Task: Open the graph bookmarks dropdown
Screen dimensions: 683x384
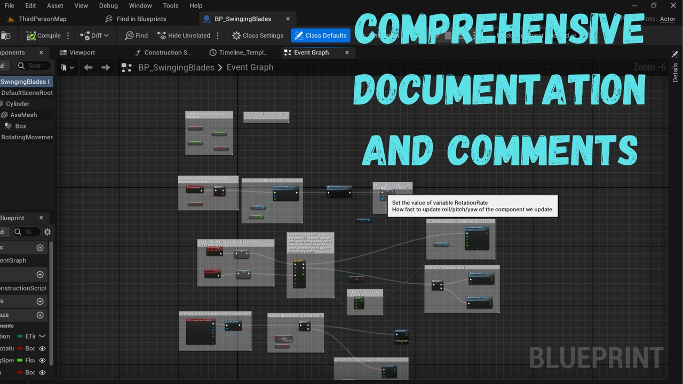Action: click(67, 68)
